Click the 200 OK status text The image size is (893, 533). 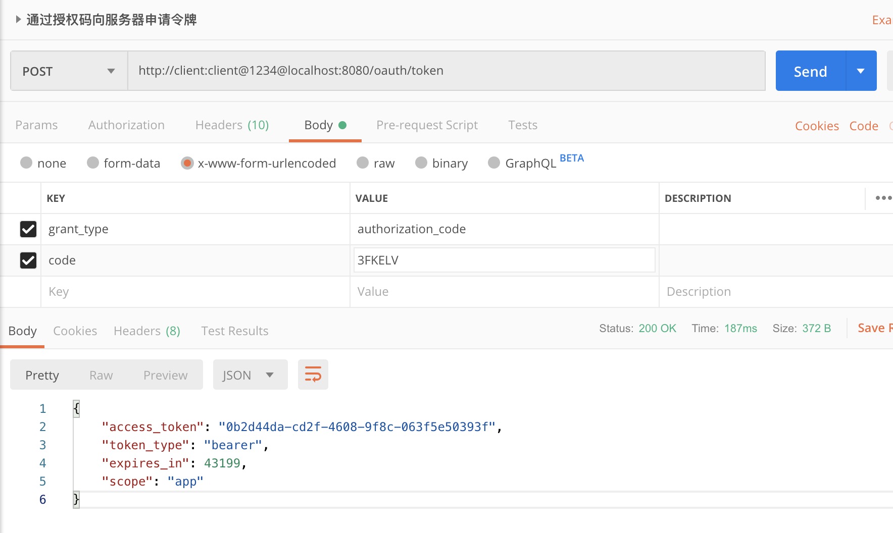(x=657, y=328)
